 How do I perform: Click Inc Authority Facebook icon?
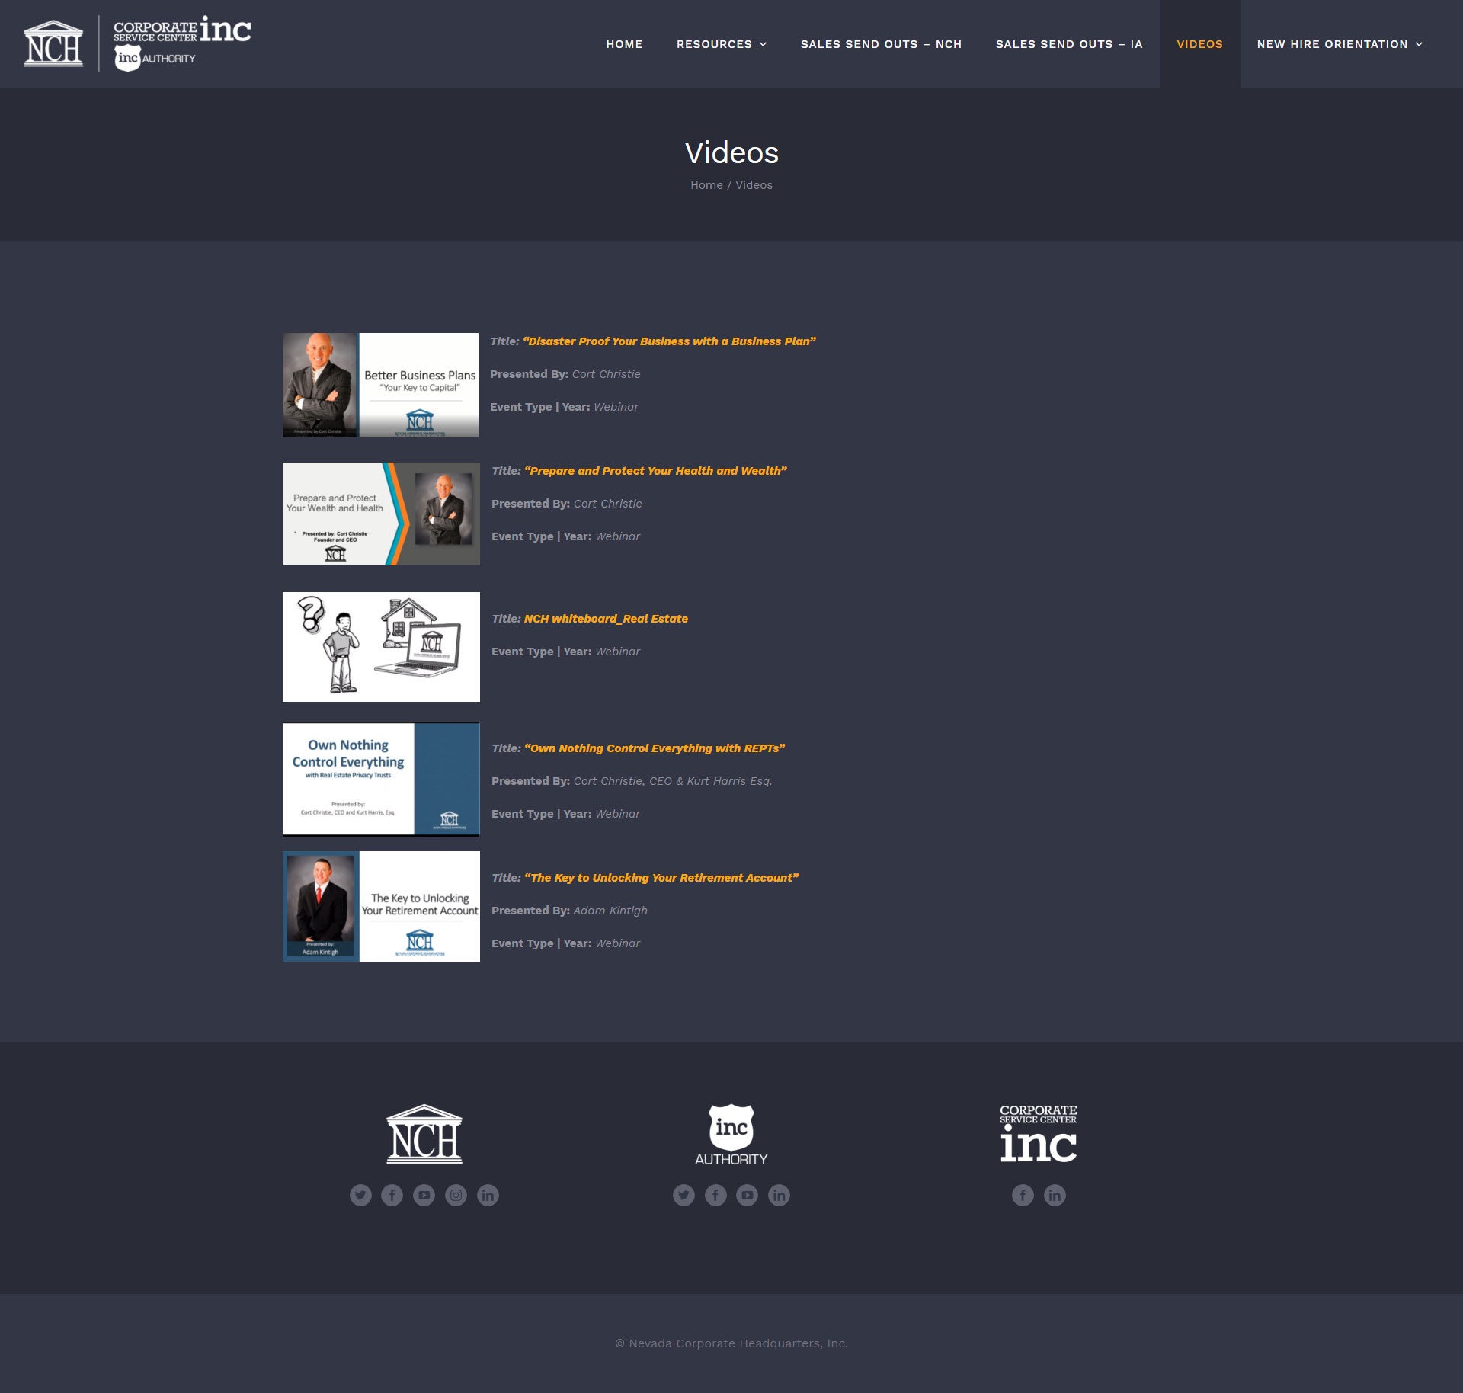click(x=715, y=1195)
